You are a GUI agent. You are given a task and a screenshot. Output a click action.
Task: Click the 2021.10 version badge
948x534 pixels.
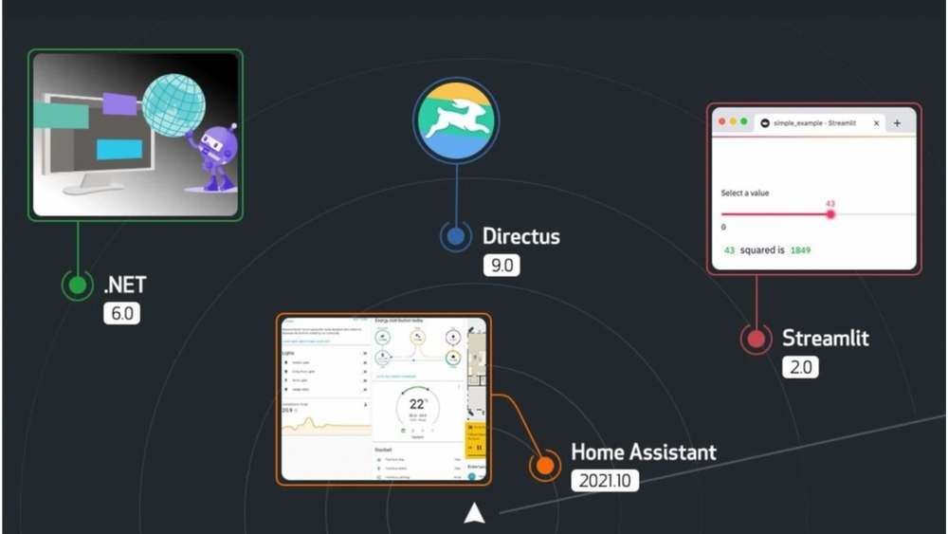click(x=605, y=481)
